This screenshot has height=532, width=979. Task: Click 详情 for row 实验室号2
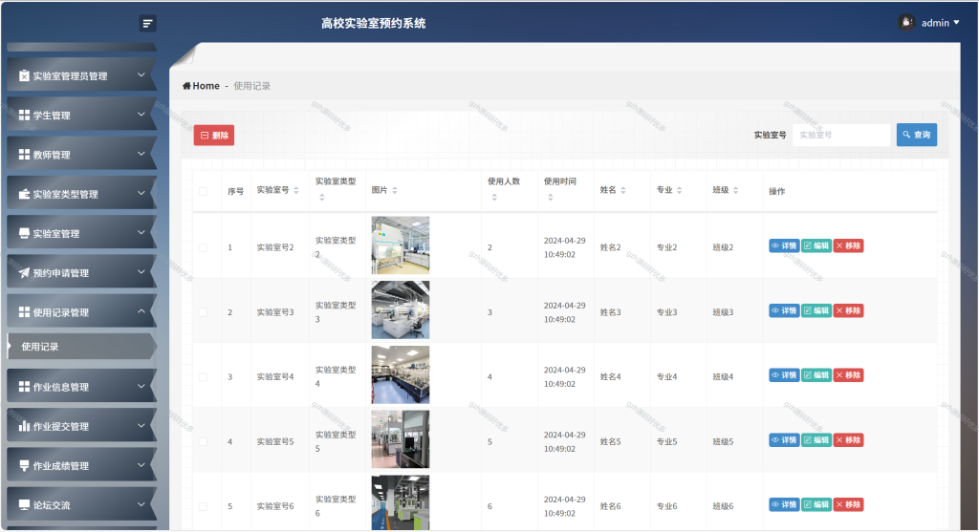784,245
